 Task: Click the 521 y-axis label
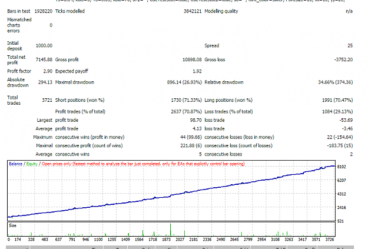pos(340,221)
